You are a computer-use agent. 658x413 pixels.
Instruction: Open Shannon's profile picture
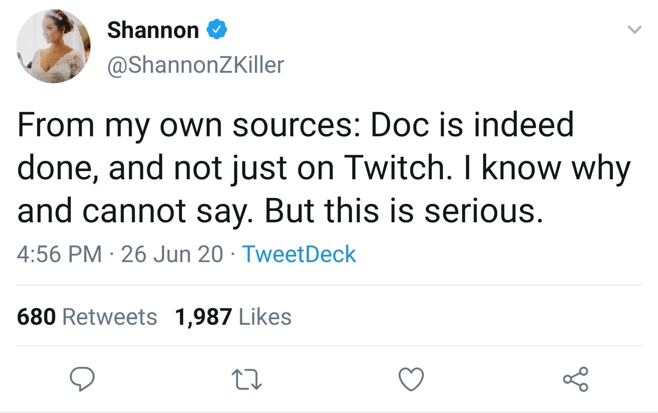pos(53,46)
